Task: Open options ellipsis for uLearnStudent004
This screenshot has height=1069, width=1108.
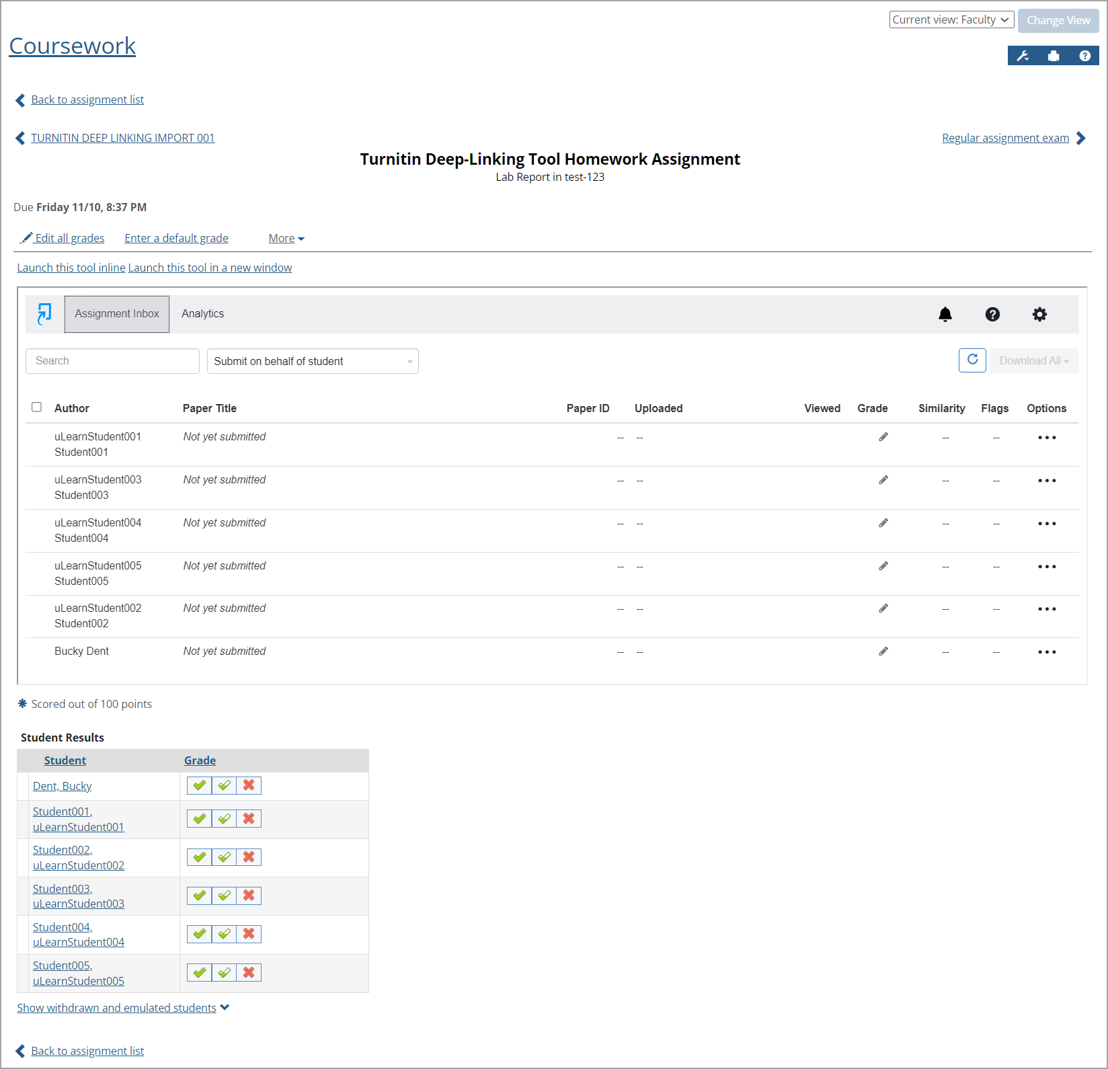Action: 1047,524
